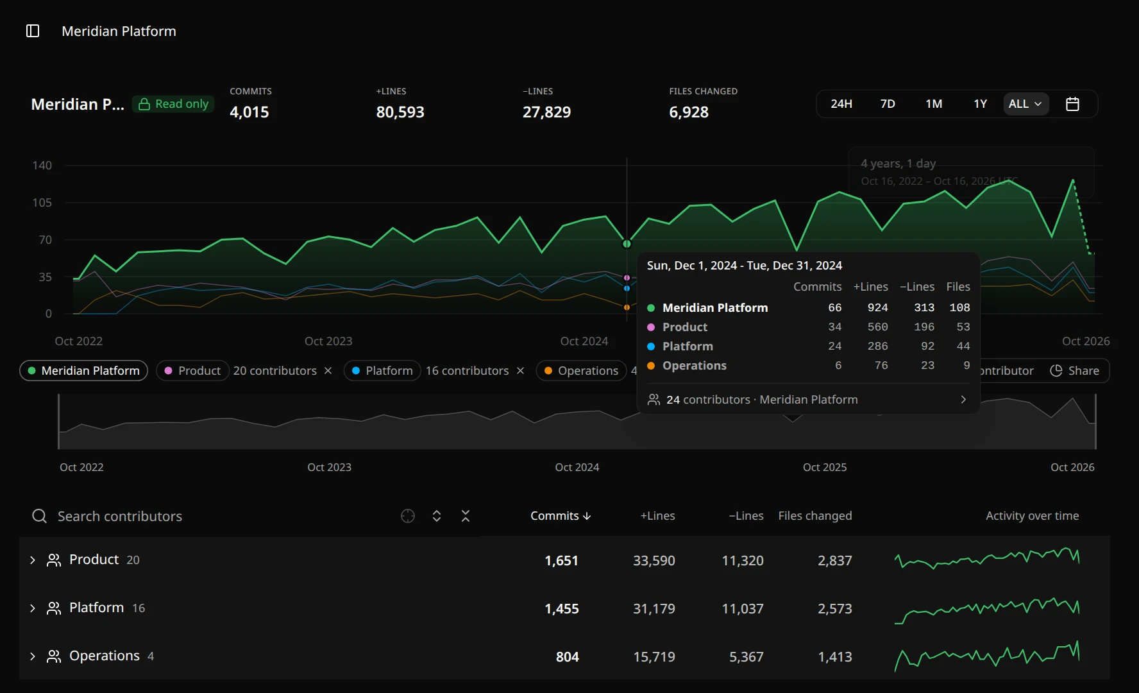The height and width of the screenshot is (693, 1139).
Task: Click the Share icon button
Action: pyautogui.click(x=1075, y=370)
